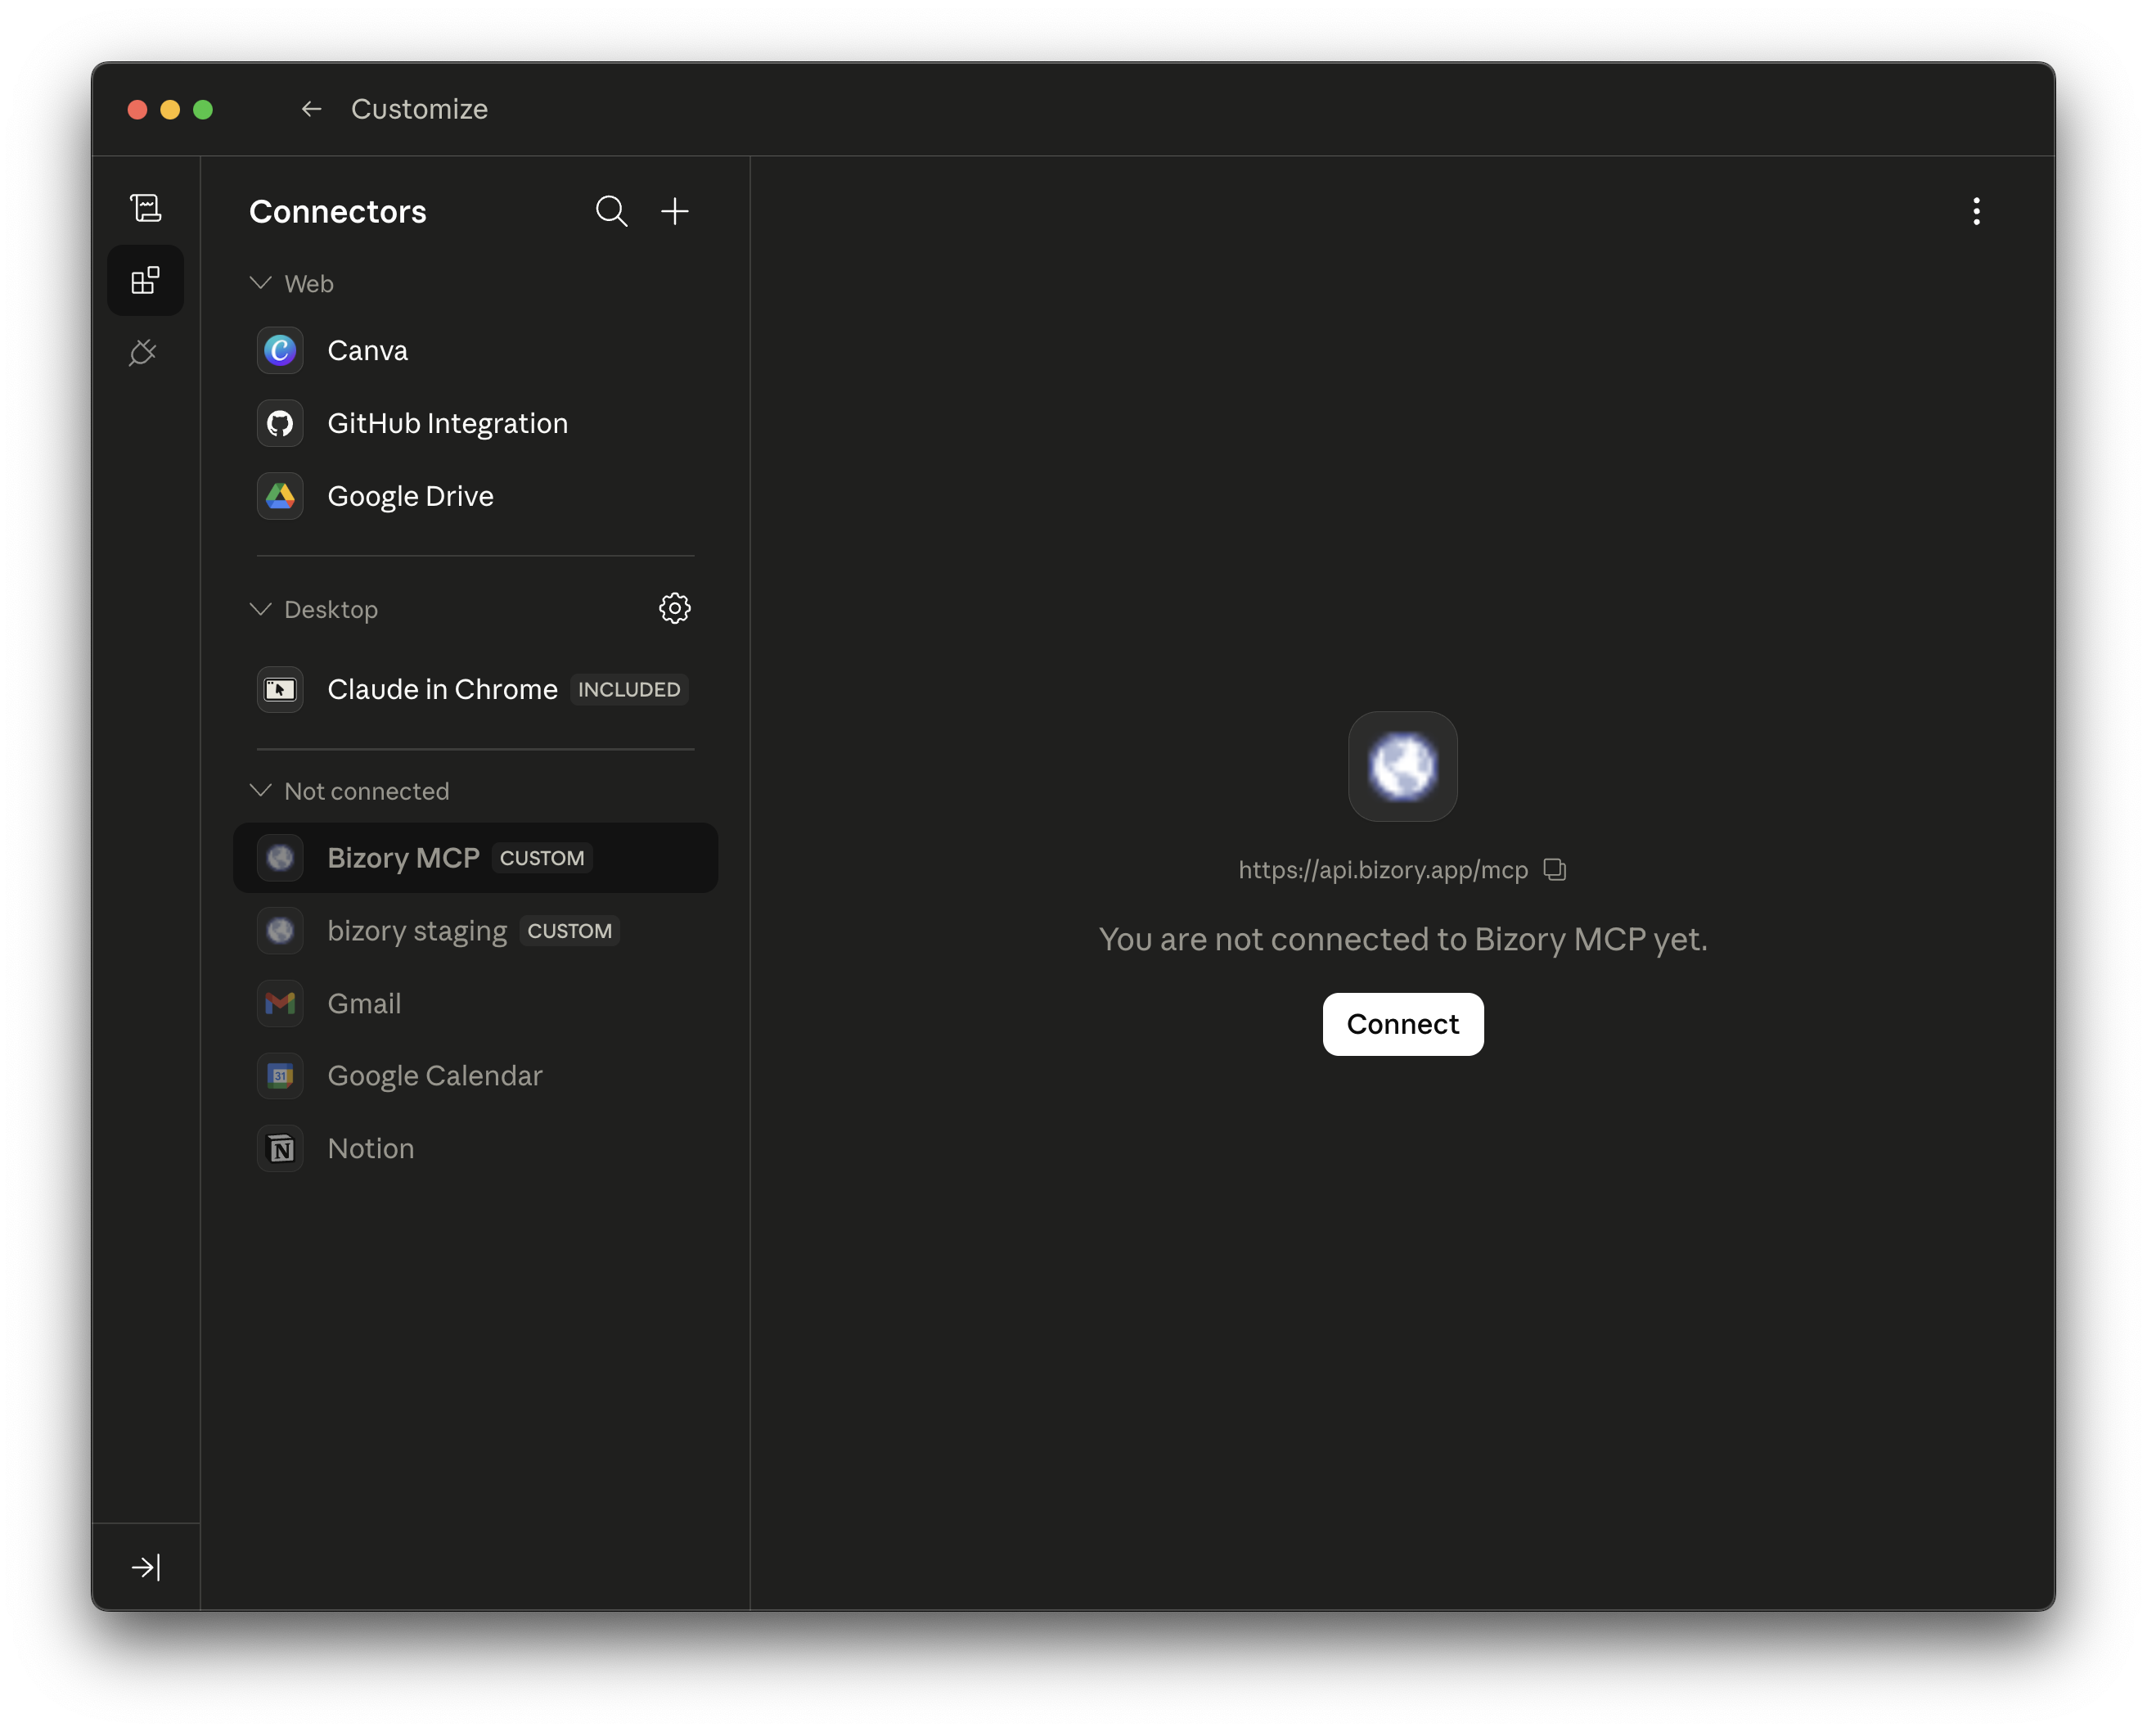Click the Bizory MCP globe icon in list
Viewport: 2147px width, 1732px height.
[280, 858]
